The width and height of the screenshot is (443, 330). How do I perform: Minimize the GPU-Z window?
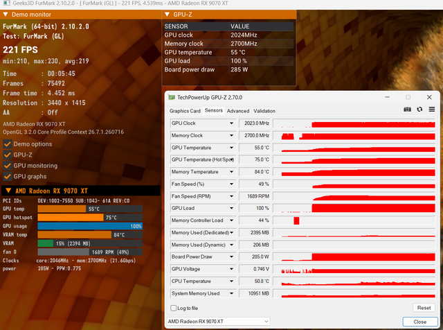tap(387, 97)
